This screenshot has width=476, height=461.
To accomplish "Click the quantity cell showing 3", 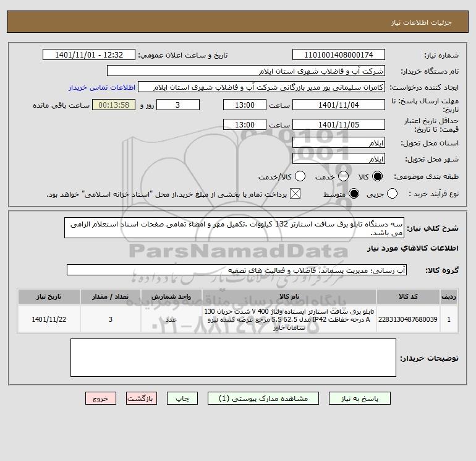I will pyautogui.click(x=111, y=319).
